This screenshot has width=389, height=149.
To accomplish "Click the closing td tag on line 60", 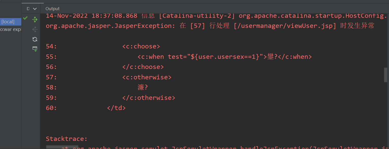I will 116,108.
